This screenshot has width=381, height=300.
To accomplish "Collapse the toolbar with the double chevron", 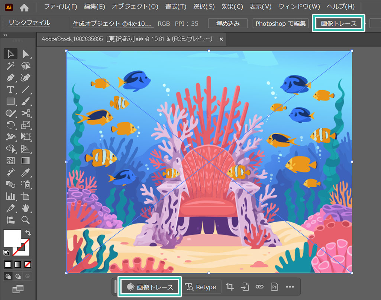I will point(5,35).
